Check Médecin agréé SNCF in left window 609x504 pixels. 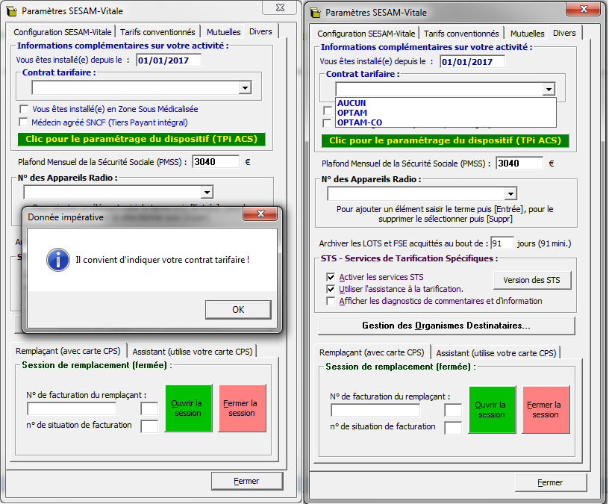(24, 122)
